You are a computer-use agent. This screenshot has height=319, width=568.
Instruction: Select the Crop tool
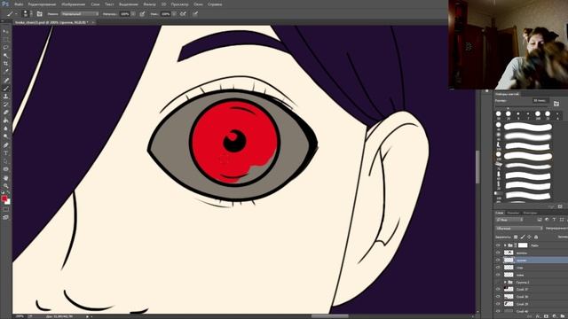(6, 64)
